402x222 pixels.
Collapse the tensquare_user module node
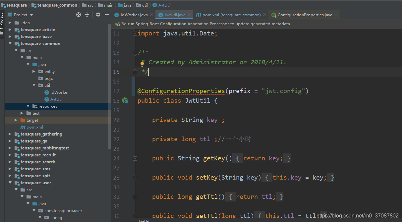(10, 183)
